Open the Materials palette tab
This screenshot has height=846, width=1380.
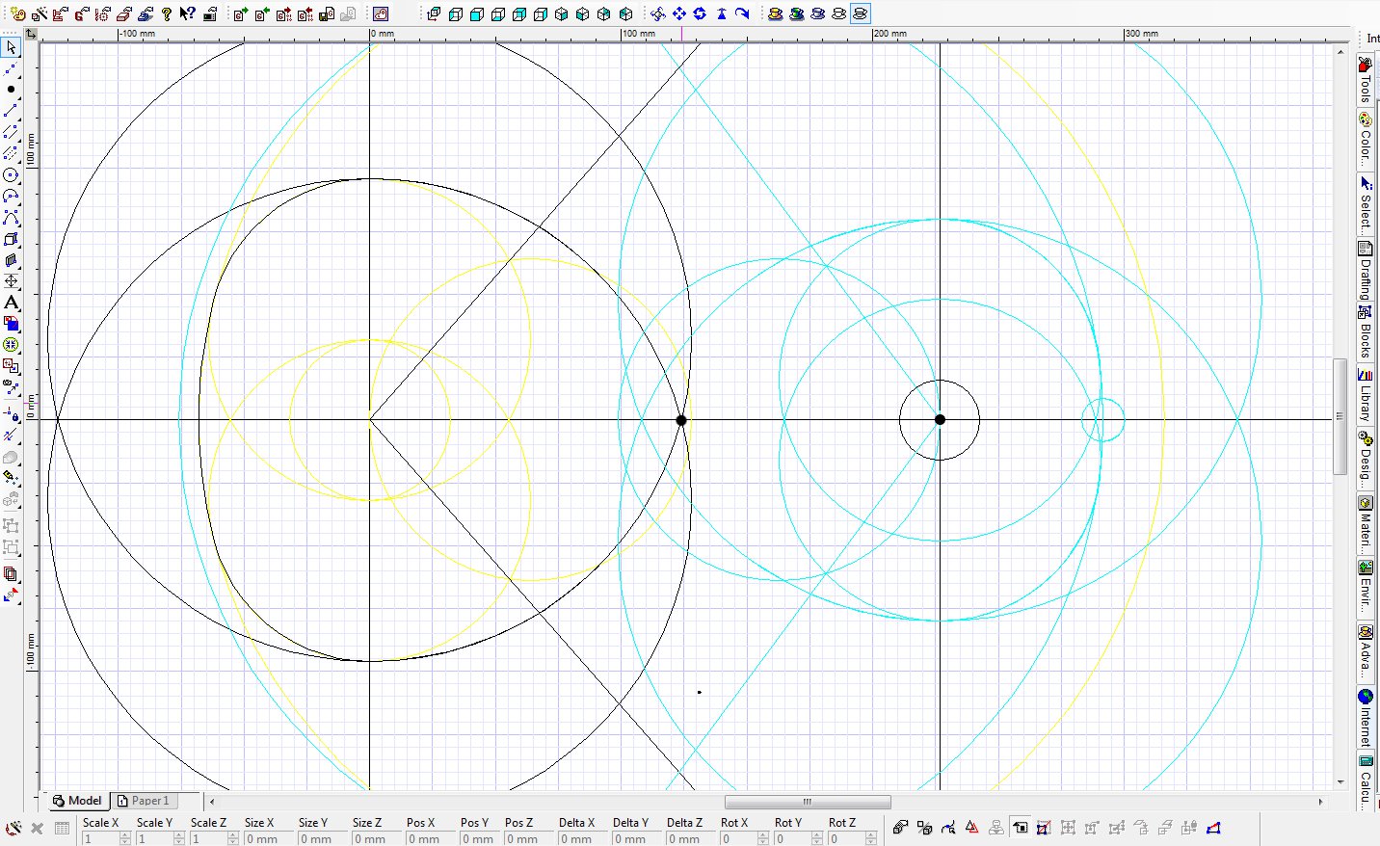(x=1366, y=523)
